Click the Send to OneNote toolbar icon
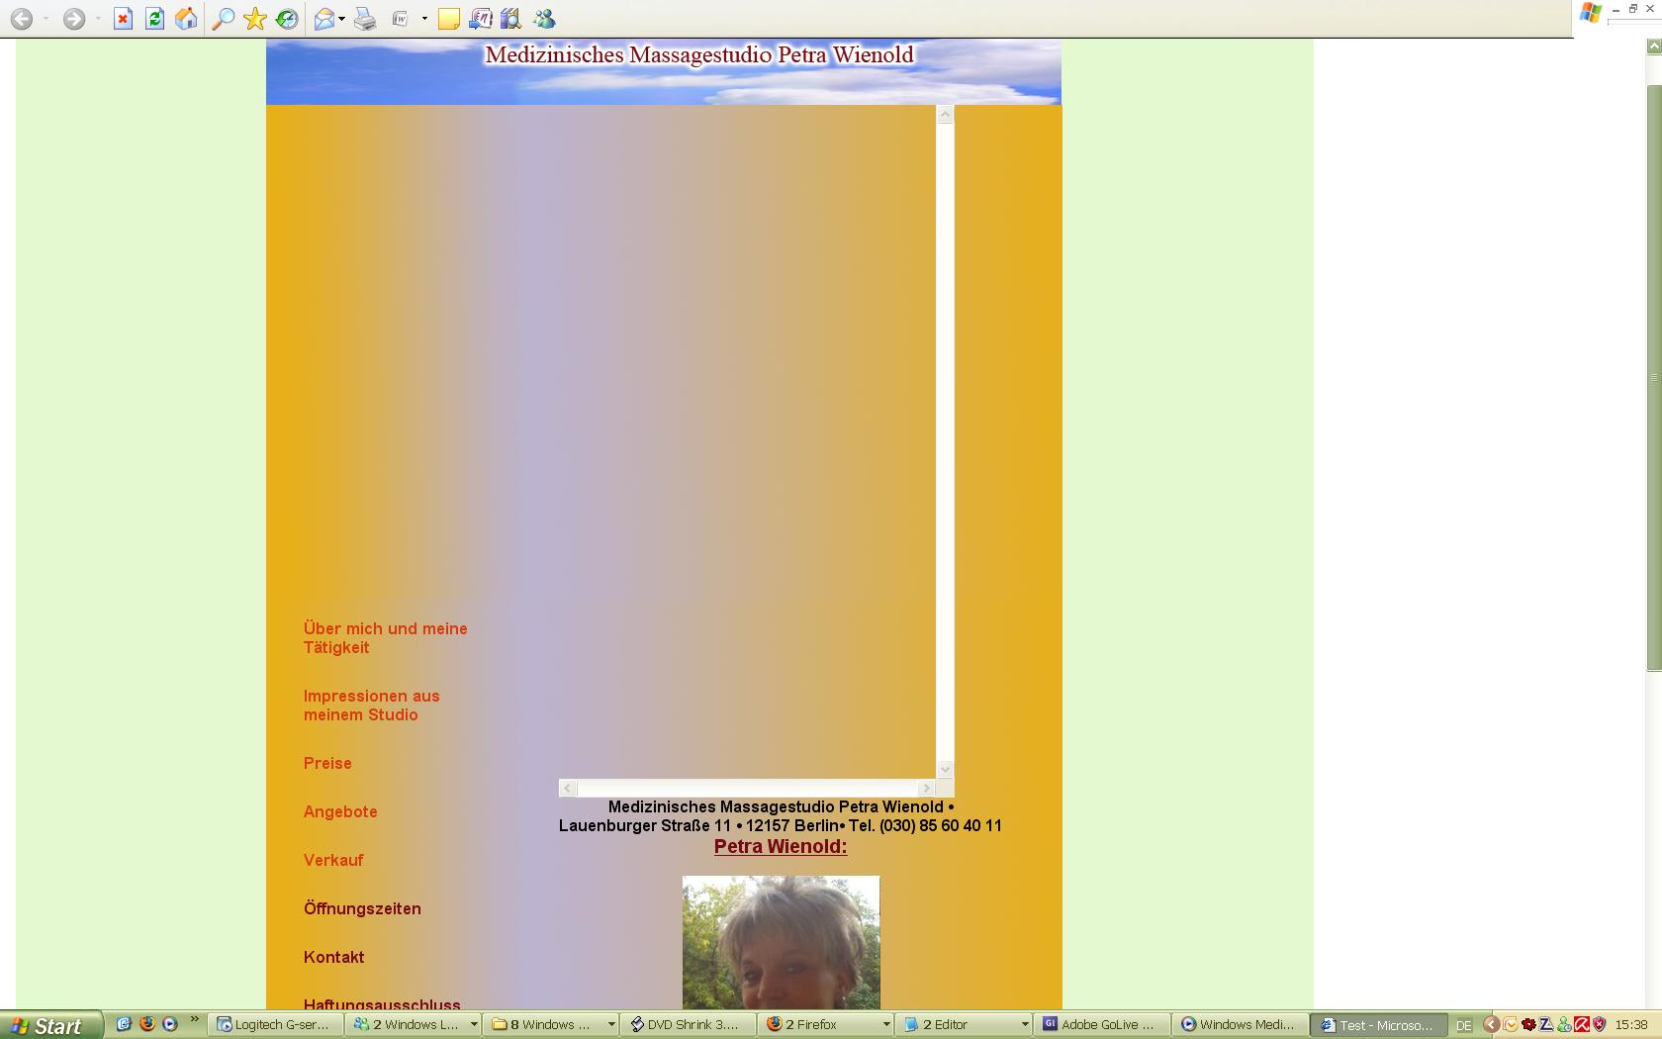The width and height of the screenshot is (1662, 1039). (x=480, y=19)
